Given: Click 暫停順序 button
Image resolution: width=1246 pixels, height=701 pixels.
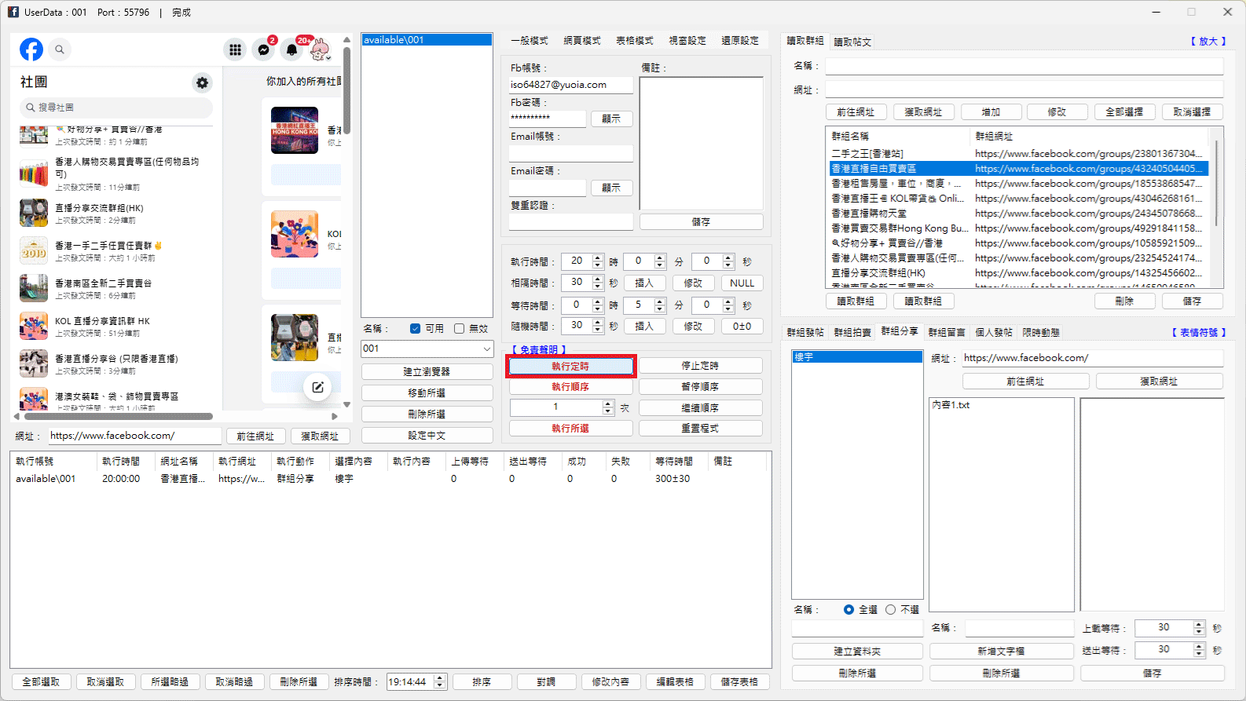Looking at the screenshot, I should pos(700,387).
